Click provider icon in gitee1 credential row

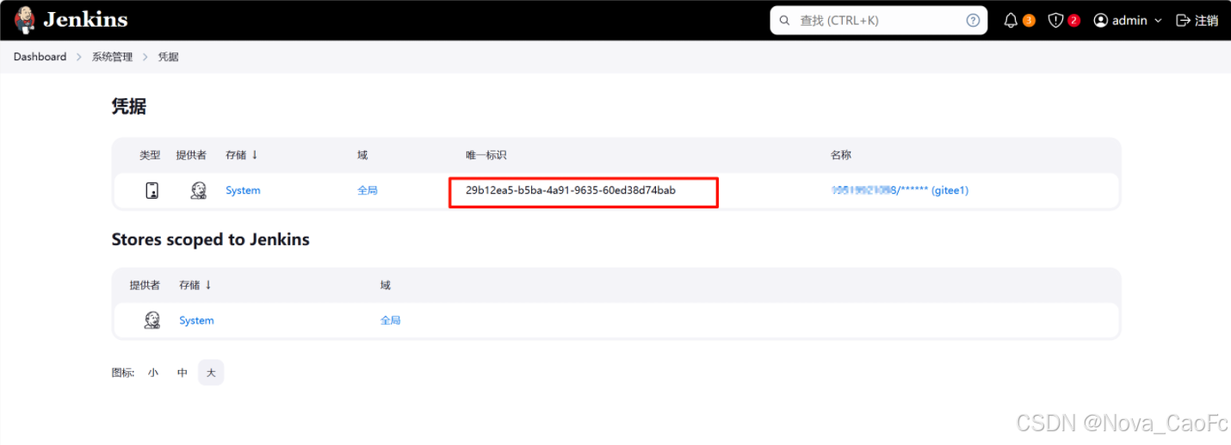click(x=198, y=190)
